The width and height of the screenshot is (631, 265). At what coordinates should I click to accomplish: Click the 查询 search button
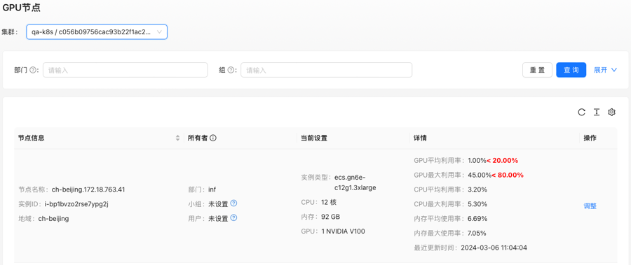click(571, 70)
